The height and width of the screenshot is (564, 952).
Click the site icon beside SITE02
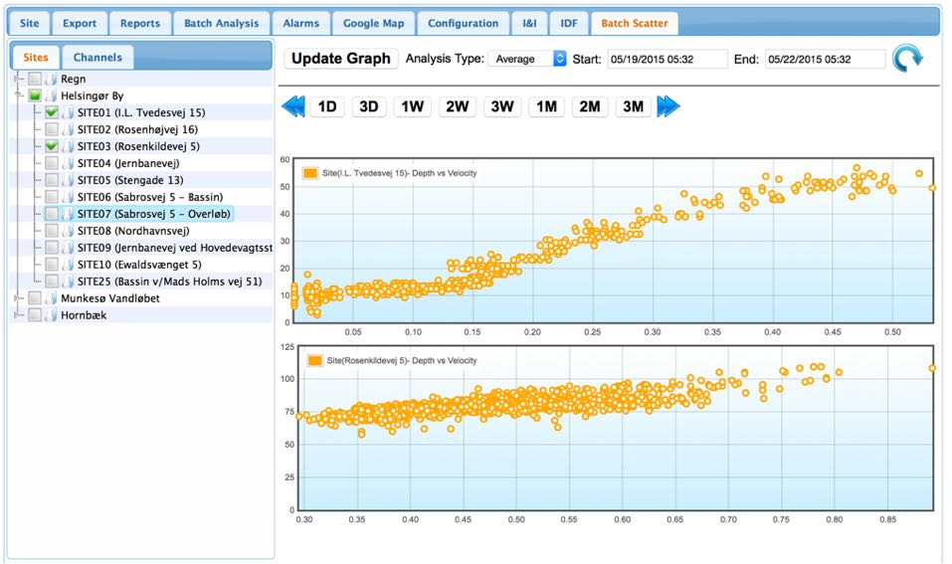pyautogui.click(x=68, y=129)
